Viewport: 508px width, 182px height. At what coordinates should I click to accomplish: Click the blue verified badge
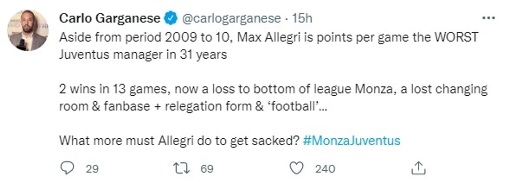171,18
